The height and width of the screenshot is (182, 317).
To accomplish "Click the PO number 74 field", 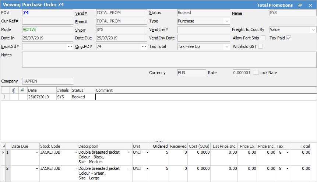I will [47, 13].
